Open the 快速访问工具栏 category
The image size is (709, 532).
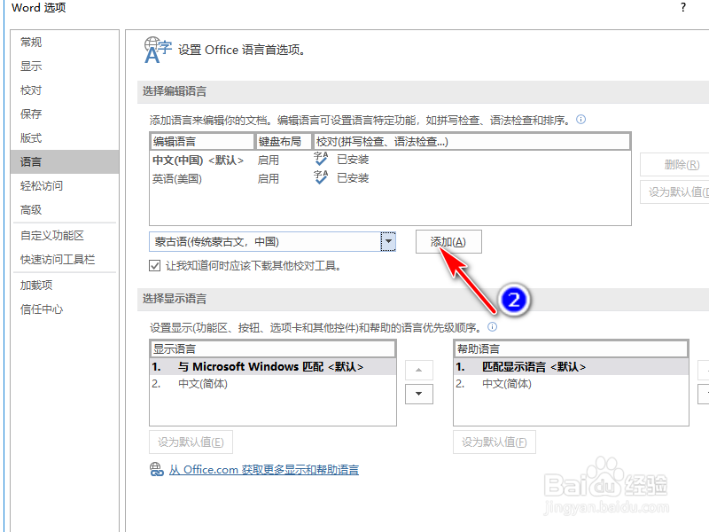65,260
